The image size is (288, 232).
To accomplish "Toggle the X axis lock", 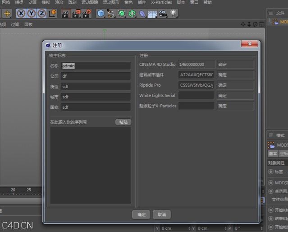I will 21,14.
